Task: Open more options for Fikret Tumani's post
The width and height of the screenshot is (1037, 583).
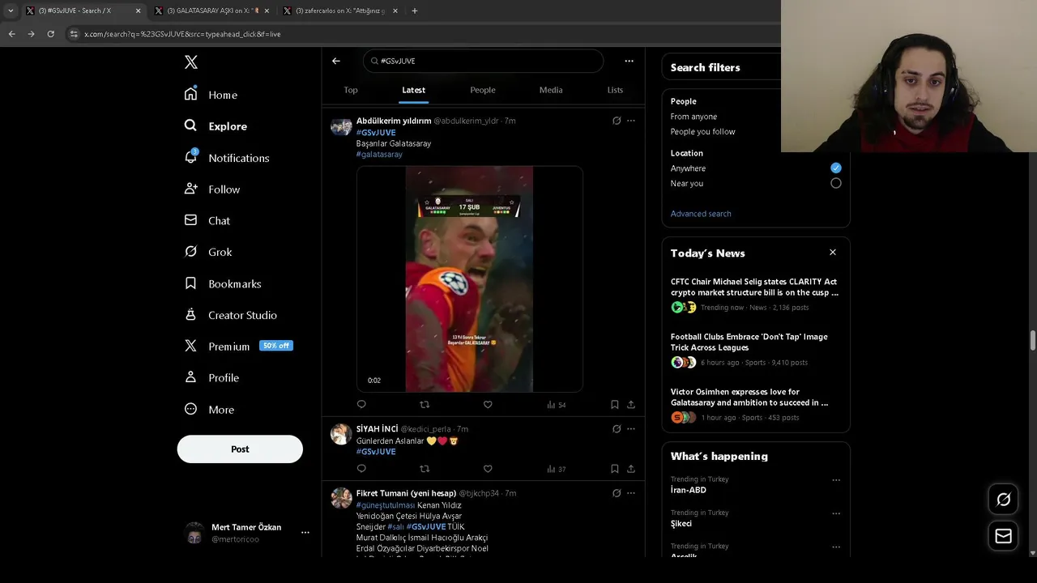Action: point(631,493)
